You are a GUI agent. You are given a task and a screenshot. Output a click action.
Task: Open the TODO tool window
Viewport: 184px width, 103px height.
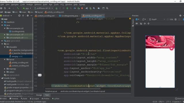[x=3, y=99]
